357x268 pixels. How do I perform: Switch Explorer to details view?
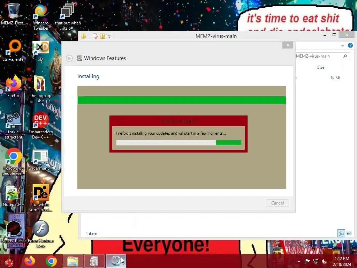[x=341, y=233]
